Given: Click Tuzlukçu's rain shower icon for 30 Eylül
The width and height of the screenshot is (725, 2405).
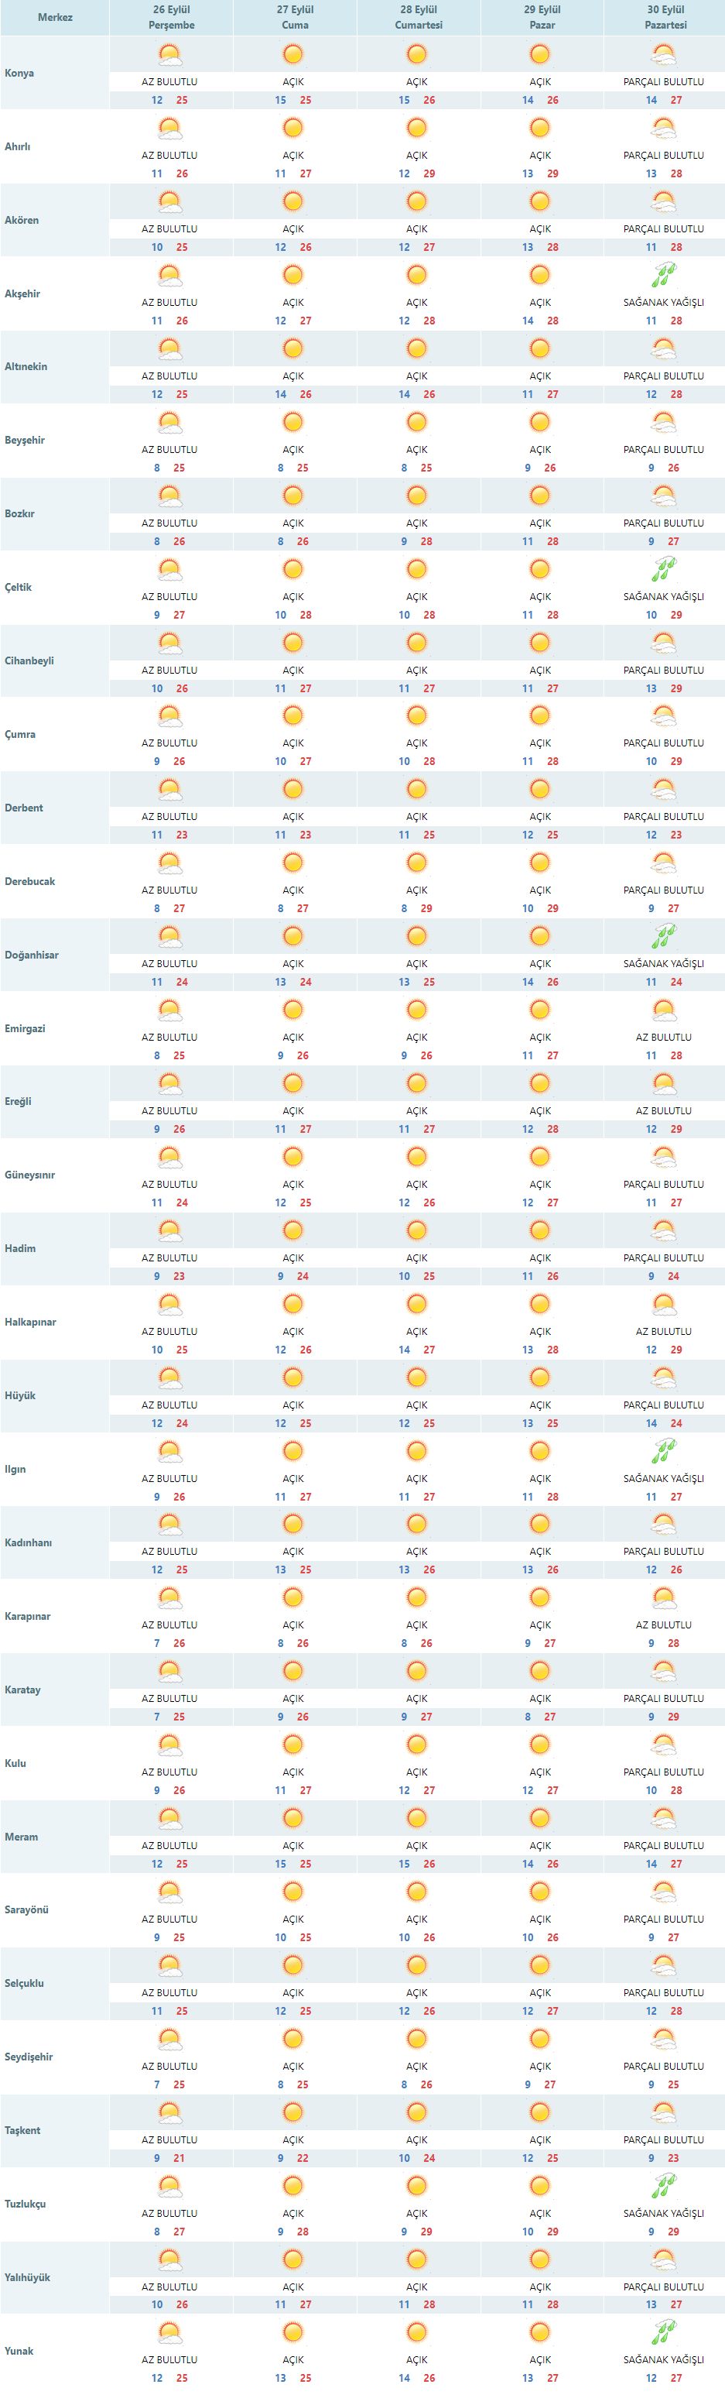Looking at the screenshot, I should click(x=663, y=2187).
